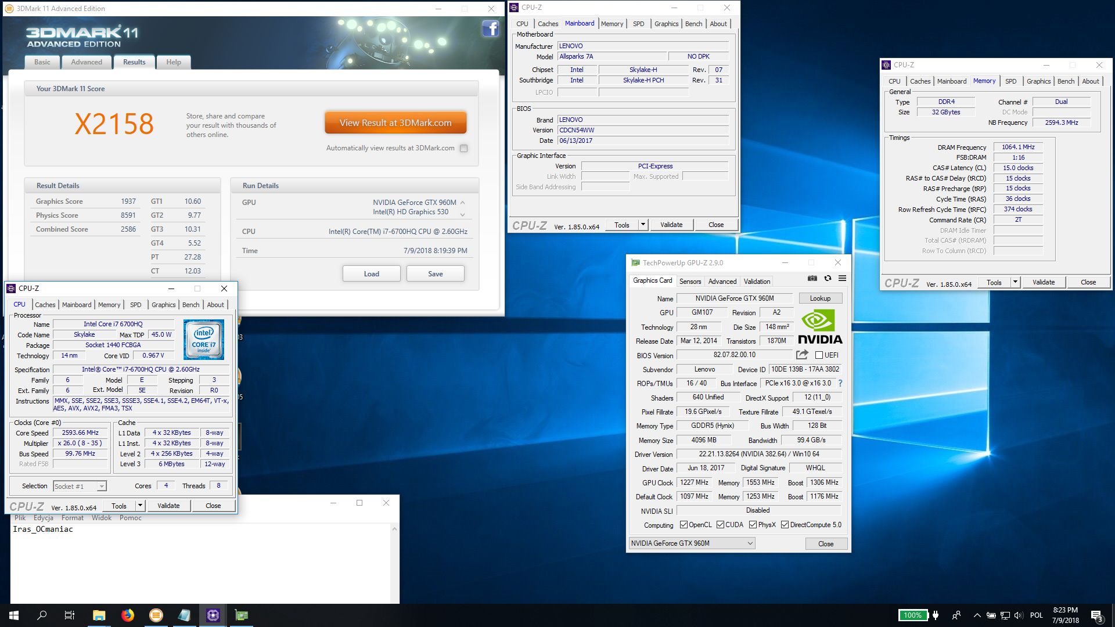Open the GPU-Z hamburger menu
1115x627 pixels.
(842, 279)
